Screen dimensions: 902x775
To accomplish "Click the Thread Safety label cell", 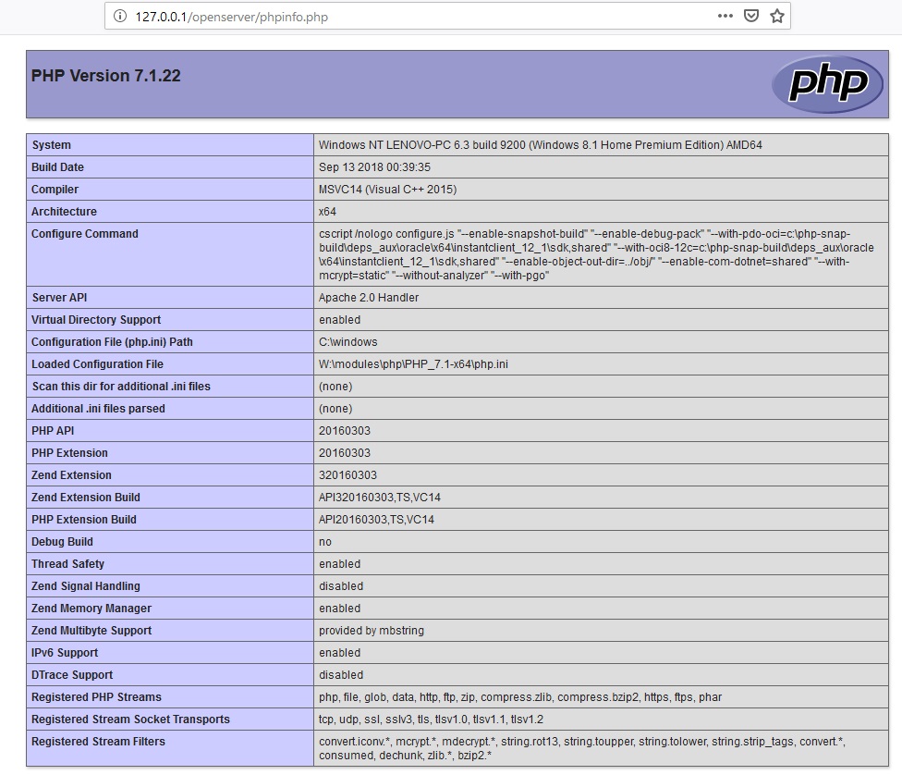I will [x=68, y=564].
